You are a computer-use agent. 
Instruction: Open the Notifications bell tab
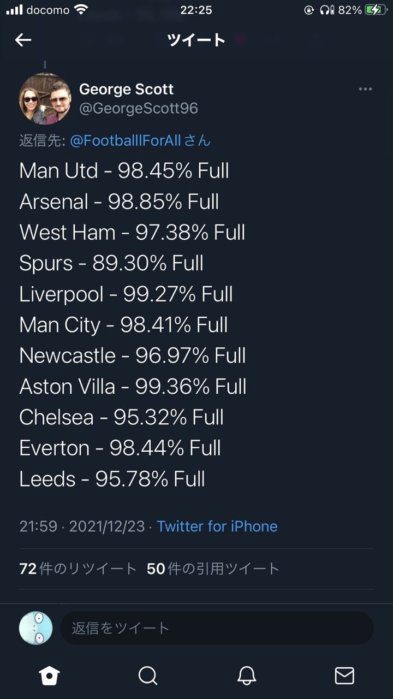point(247,676)
